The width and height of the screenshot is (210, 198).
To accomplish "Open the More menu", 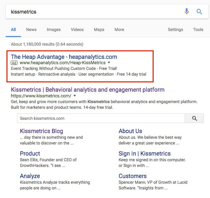I will pyautogui.click(x=119, y=30).
